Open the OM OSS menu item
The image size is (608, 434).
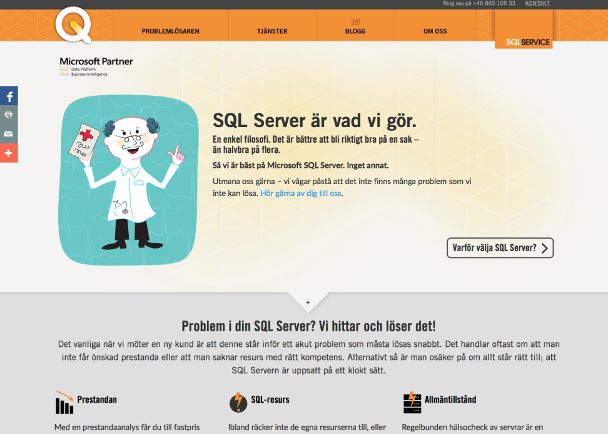pyautogui.click(x=435, y=31)
